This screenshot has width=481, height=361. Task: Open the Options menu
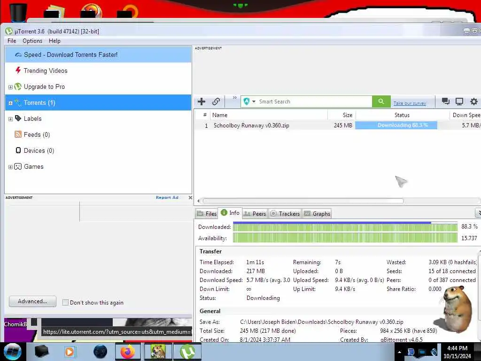[x=32, y=41]
